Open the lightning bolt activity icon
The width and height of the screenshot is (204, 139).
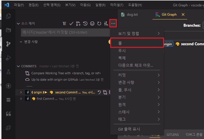[x=8, y=86]
